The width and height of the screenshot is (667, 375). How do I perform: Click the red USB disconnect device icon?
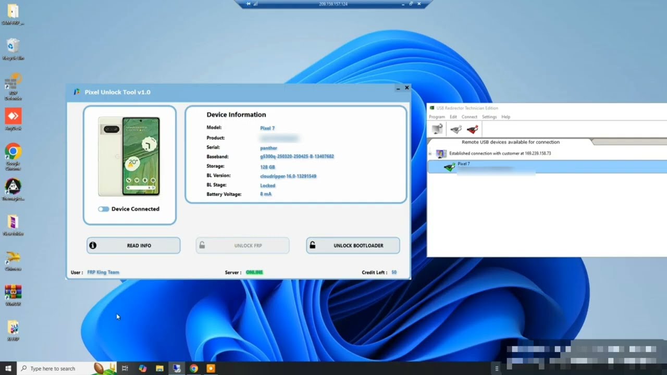(x=473, y=129)
